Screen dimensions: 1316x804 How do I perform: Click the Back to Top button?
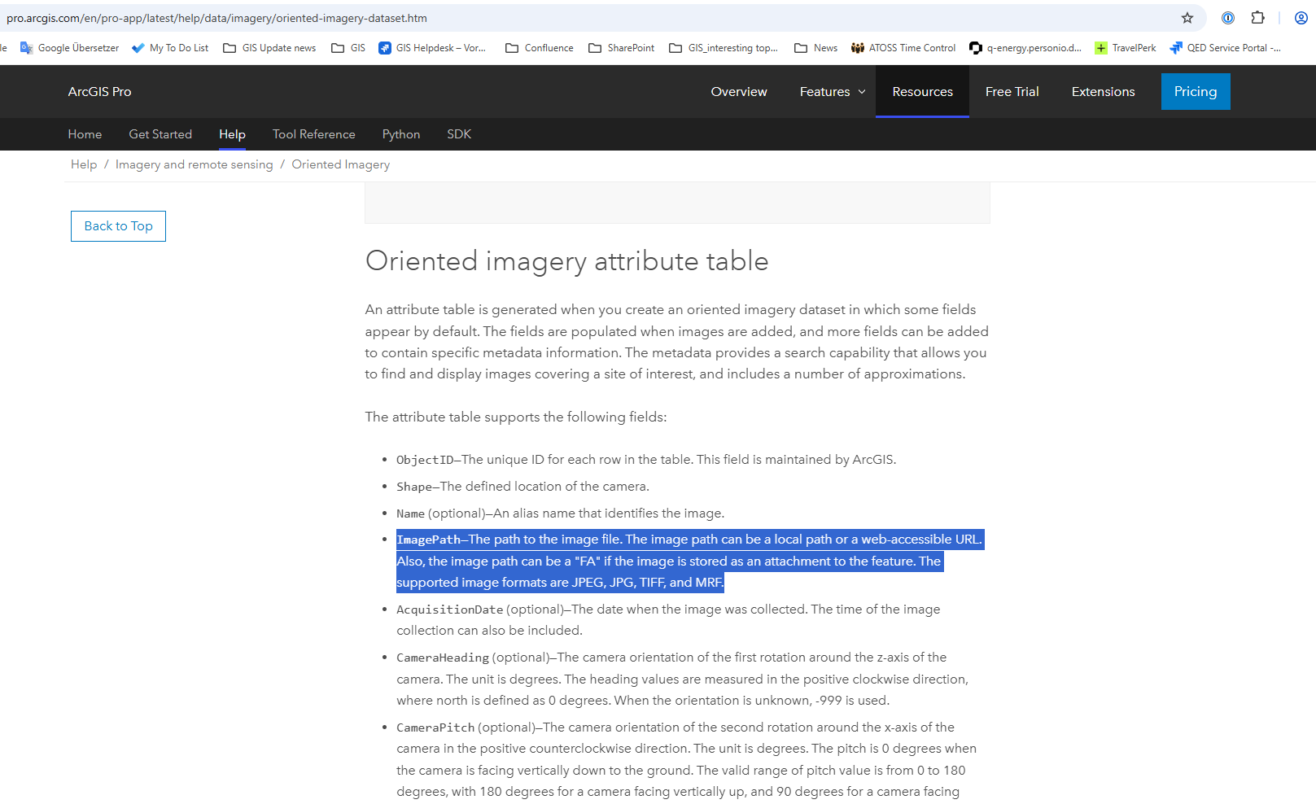(118, 226)
